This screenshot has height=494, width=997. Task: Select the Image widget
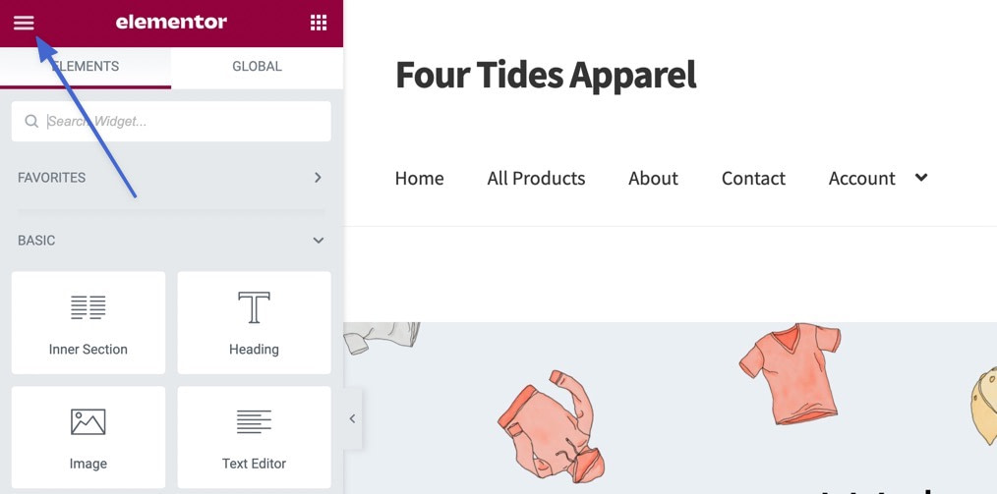pos(88,437)
